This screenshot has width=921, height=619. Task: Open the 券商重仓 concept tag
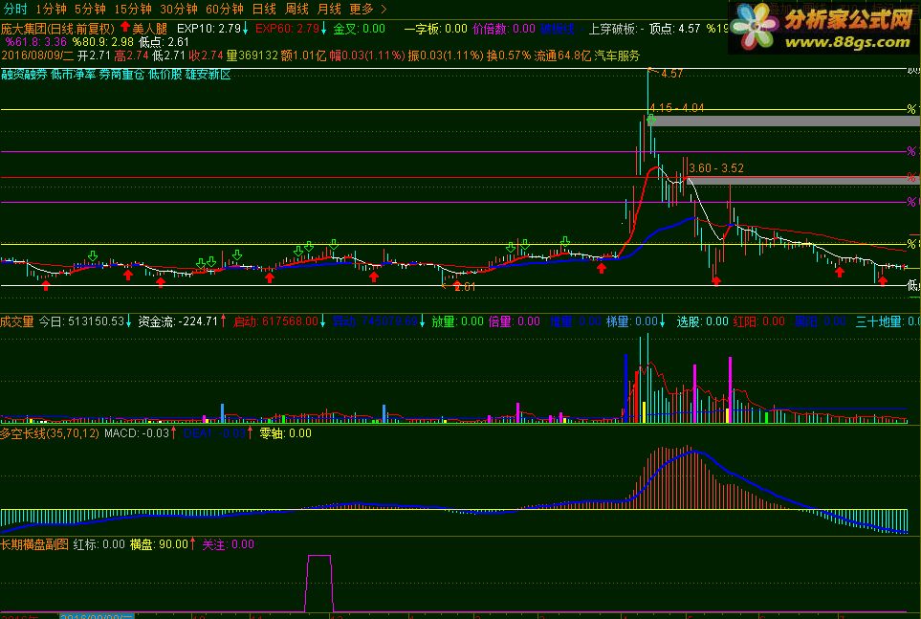[121, 74]
